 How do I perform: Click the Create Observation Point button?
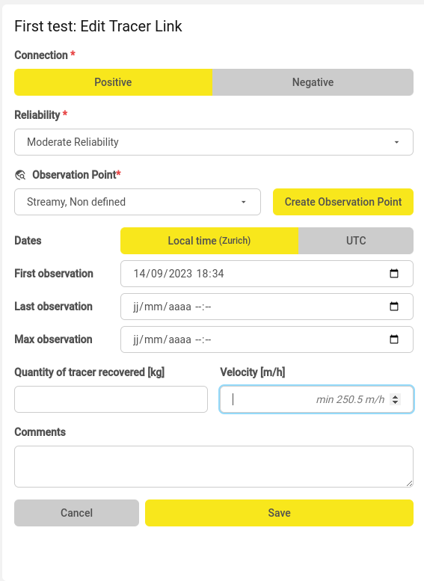(343, 202)
